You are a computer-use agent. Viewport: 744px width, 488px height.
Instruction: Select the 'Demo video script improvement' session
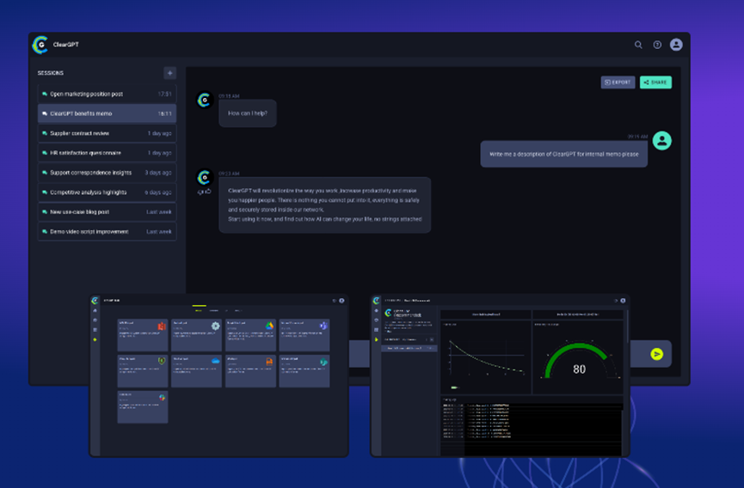107,232
